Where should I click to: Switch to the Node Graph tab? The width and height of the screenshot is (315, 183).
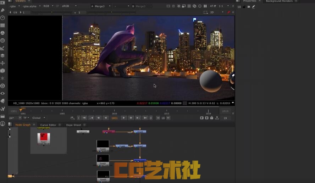pyautogui.click(x=23, y=125)
